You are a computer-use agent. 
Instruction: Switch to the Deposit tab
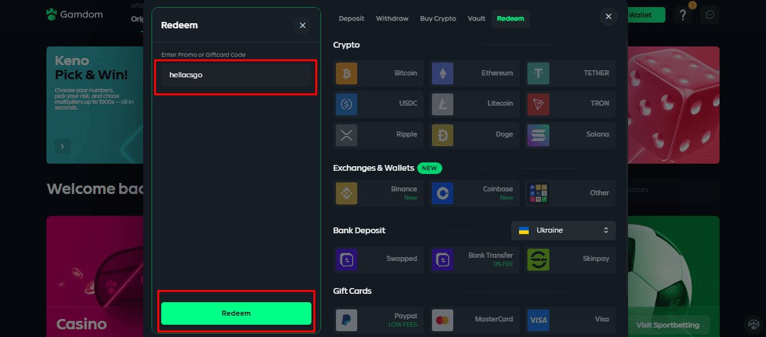[351, 19]
